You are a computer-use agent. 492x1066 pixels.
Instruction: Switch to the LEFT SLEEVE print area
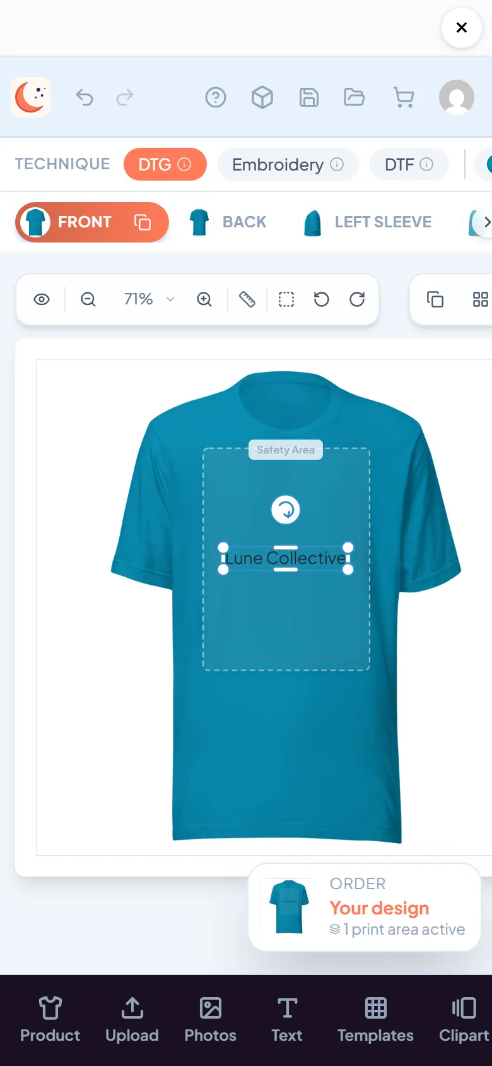pyautogui.click(x=368, y=222)
